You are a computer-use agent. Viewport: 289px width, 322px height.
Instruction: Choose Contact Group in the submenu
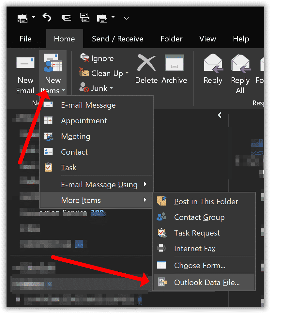pyautogui.click(x=205, y=218)
